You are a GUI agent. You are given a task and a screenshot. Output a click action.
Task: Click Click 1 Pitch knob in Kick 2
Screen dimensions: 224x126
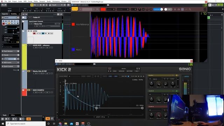point(152,84)
